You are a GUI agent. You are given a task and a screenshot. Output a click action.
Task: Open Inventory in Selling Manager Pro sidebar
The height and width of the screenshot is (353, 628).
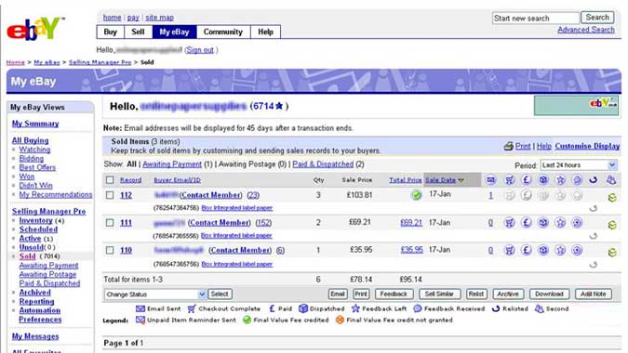[x=36, y=221]
